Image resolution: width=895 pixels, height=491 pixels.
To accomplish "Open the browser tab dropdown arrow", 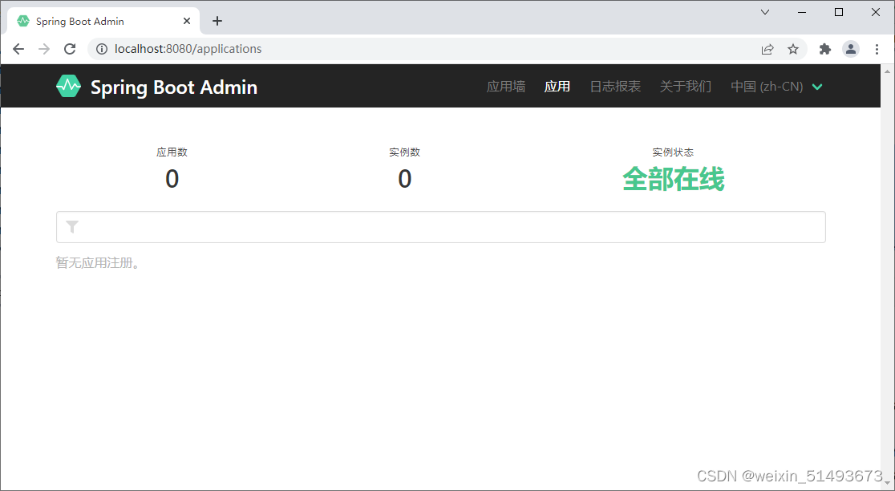I will point(764,12).
